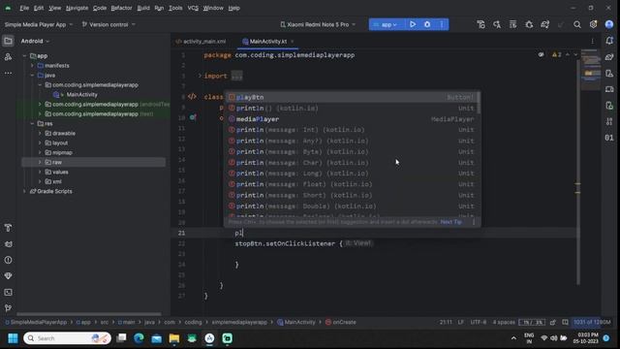Image resolution: width=620 pixels, height=349 pixels.
Task: Run the app with the green play icon
Action: (x=413, y=24)
